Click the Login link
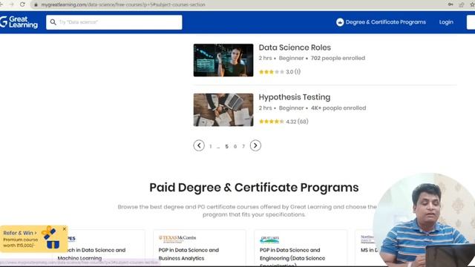 click(x=446, y=22)
